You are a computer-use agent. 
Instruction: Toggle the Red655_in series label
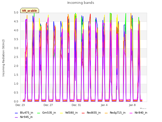94,113
